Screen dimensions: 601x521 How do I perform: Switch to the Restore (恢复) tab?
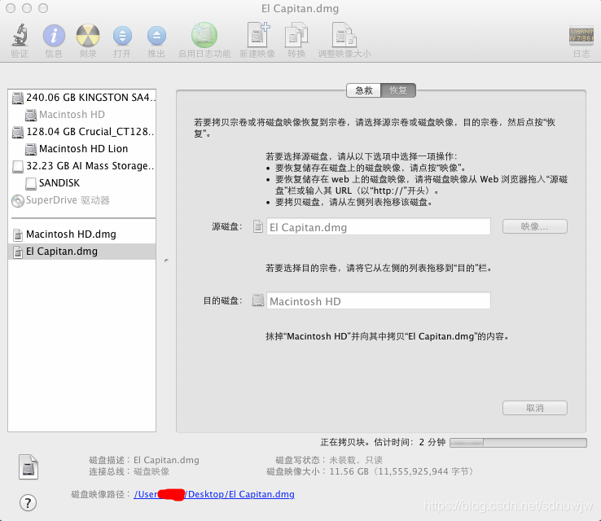(398, 90)
